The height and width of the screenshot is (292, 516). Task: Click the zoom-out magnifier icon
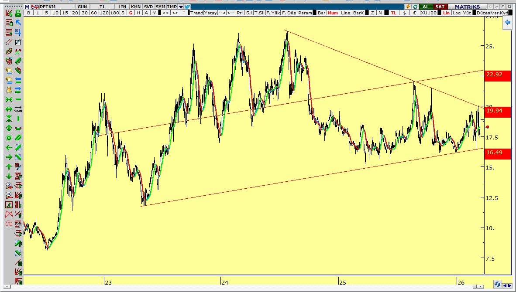click(9, 195)
